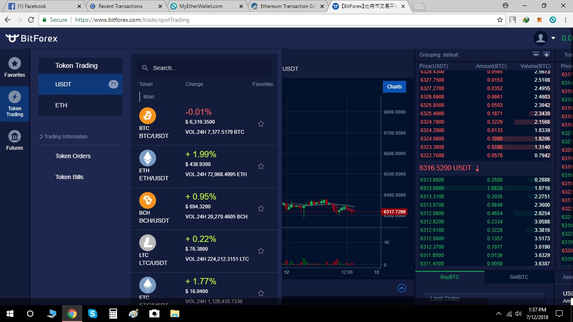
Task: Click the buy order price 6313.8600
Action: [x=432, y=180]
